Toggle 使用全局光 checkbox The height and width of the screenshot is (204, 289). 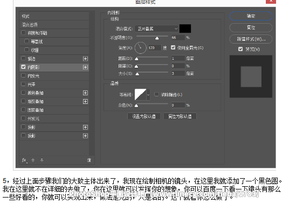coord(173,48)
